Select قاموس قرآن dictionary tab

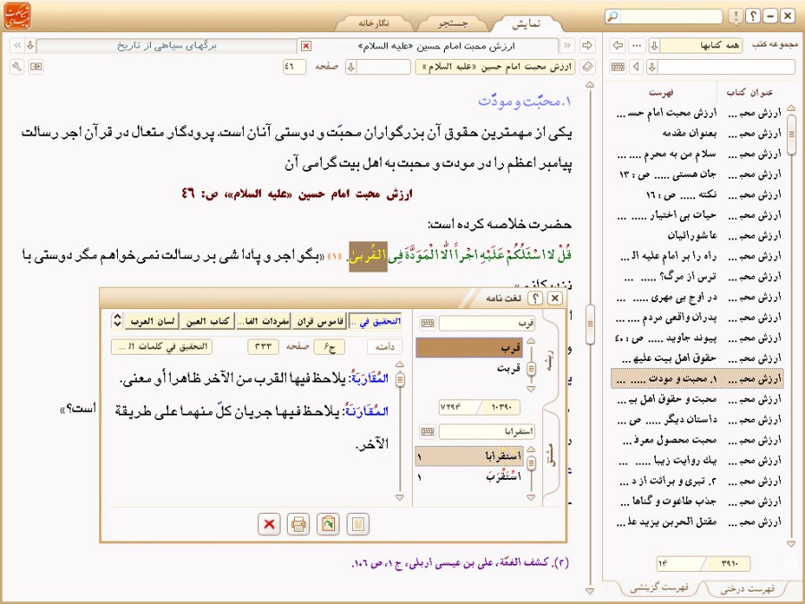coord(319,321)
